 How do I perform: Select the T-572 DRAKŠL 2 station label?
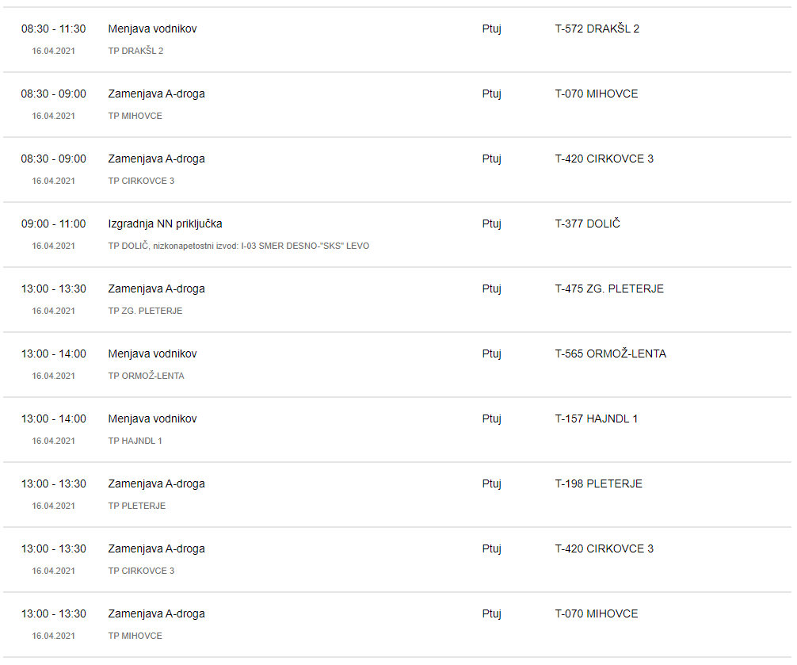pyautogui.click(x=597, y=29)
